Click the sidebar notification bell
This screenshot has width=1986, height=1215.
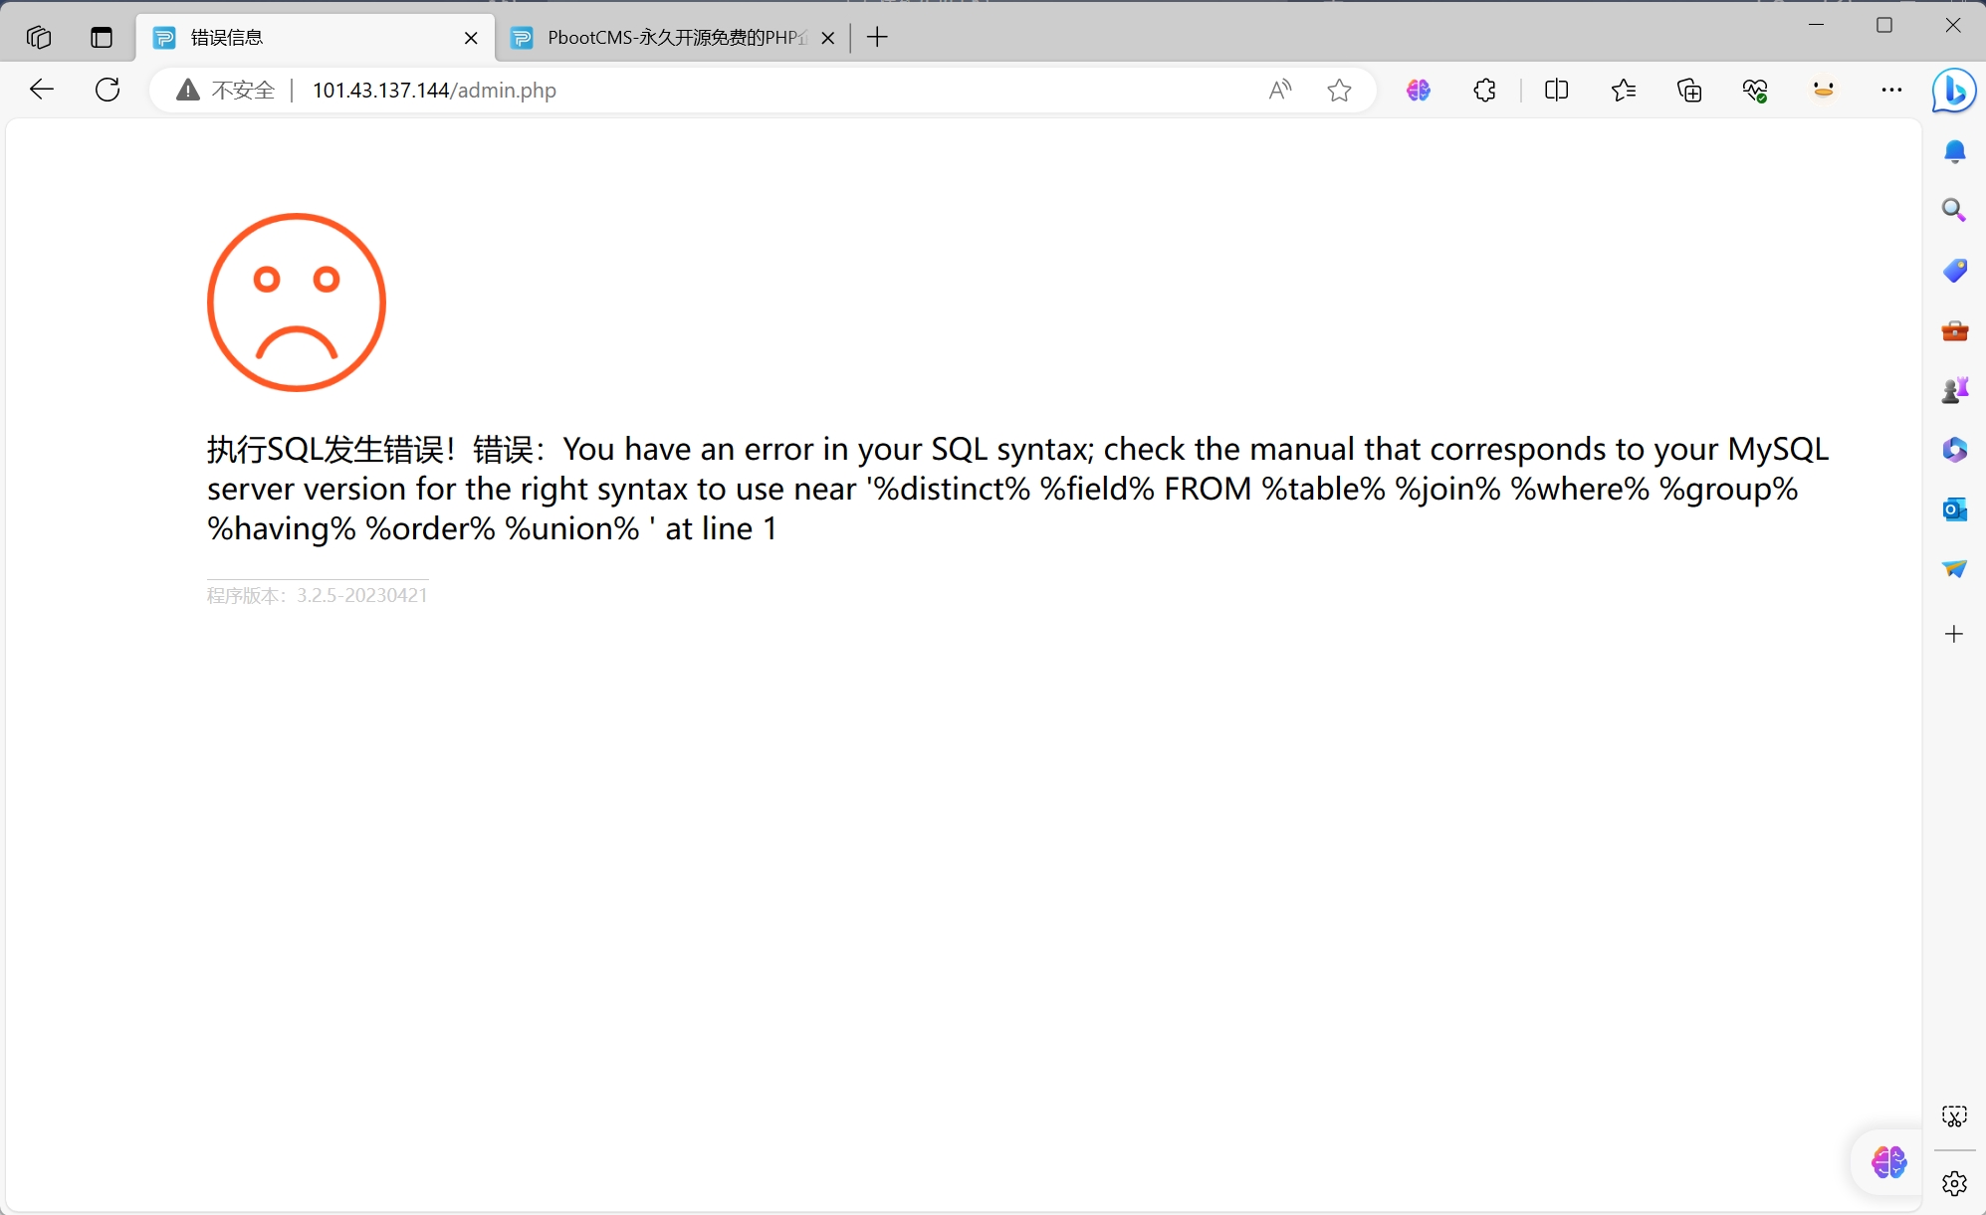tap(1954, 151)
